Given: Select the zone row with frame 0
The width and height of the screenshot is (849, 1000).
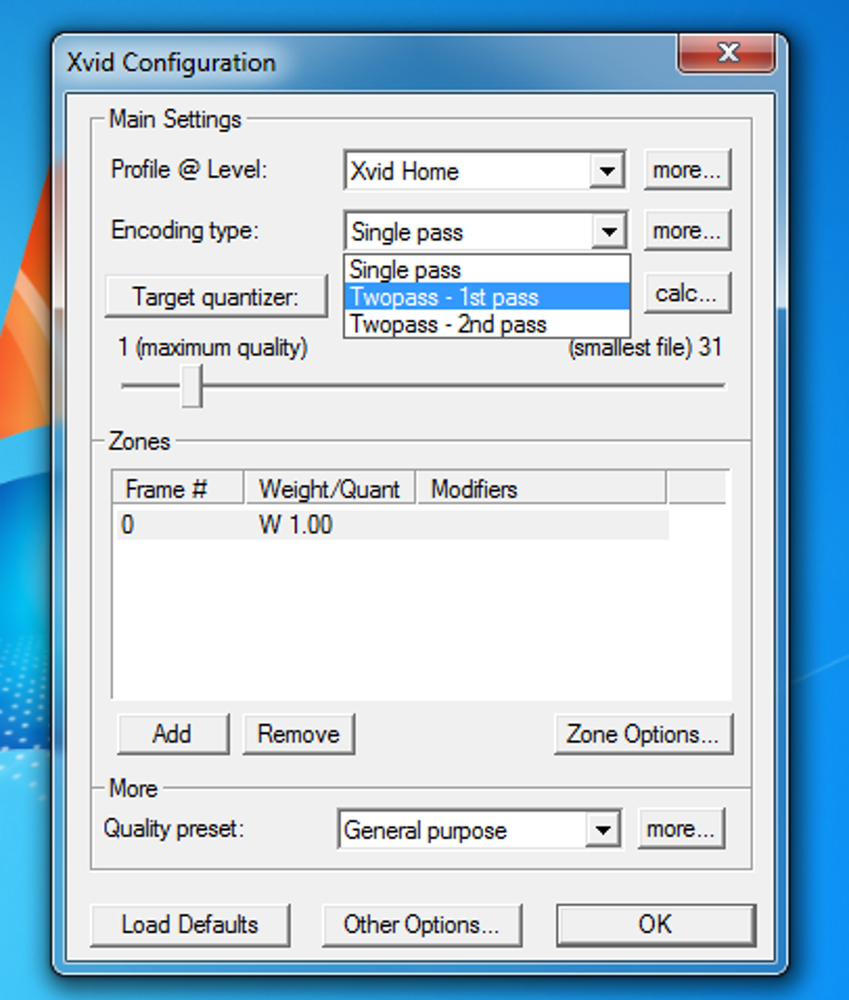Looking at the screenshot, I should click(393, 525).
